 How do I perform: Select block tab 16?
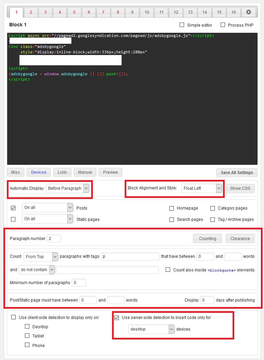point(234,12)
